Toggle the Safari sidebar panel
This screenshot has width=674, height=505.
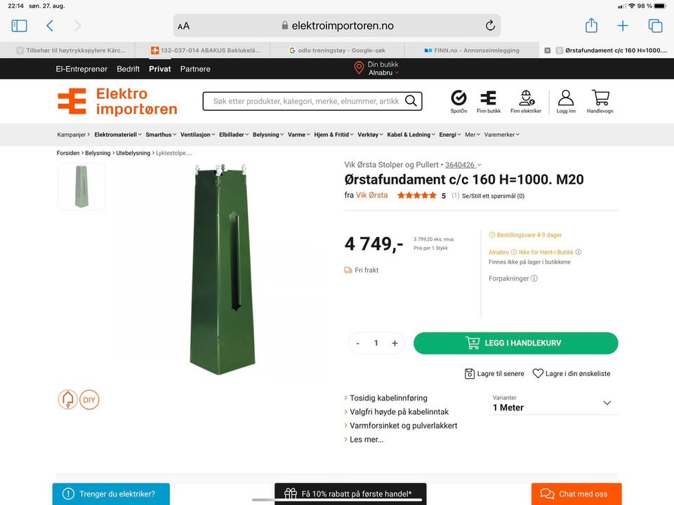point(19,26)
